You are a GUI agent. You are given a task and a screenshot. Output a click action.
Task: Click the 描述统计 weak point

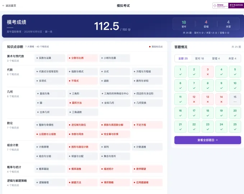click(115, 169)
